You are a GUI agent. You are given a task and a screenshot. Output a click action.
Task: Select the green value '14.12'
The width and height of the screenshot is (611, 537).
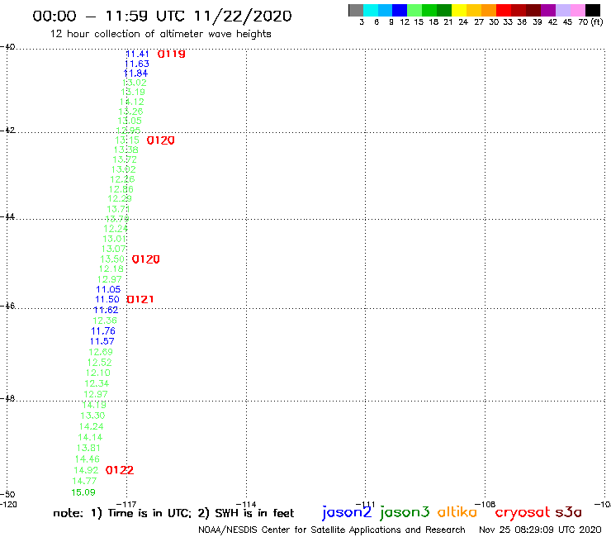(132, 102)
